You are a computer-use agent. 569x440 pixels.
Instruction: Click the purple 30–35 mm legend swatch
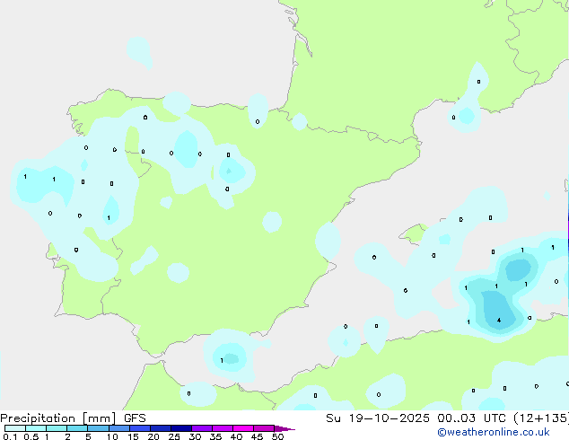tap(201, 428)
